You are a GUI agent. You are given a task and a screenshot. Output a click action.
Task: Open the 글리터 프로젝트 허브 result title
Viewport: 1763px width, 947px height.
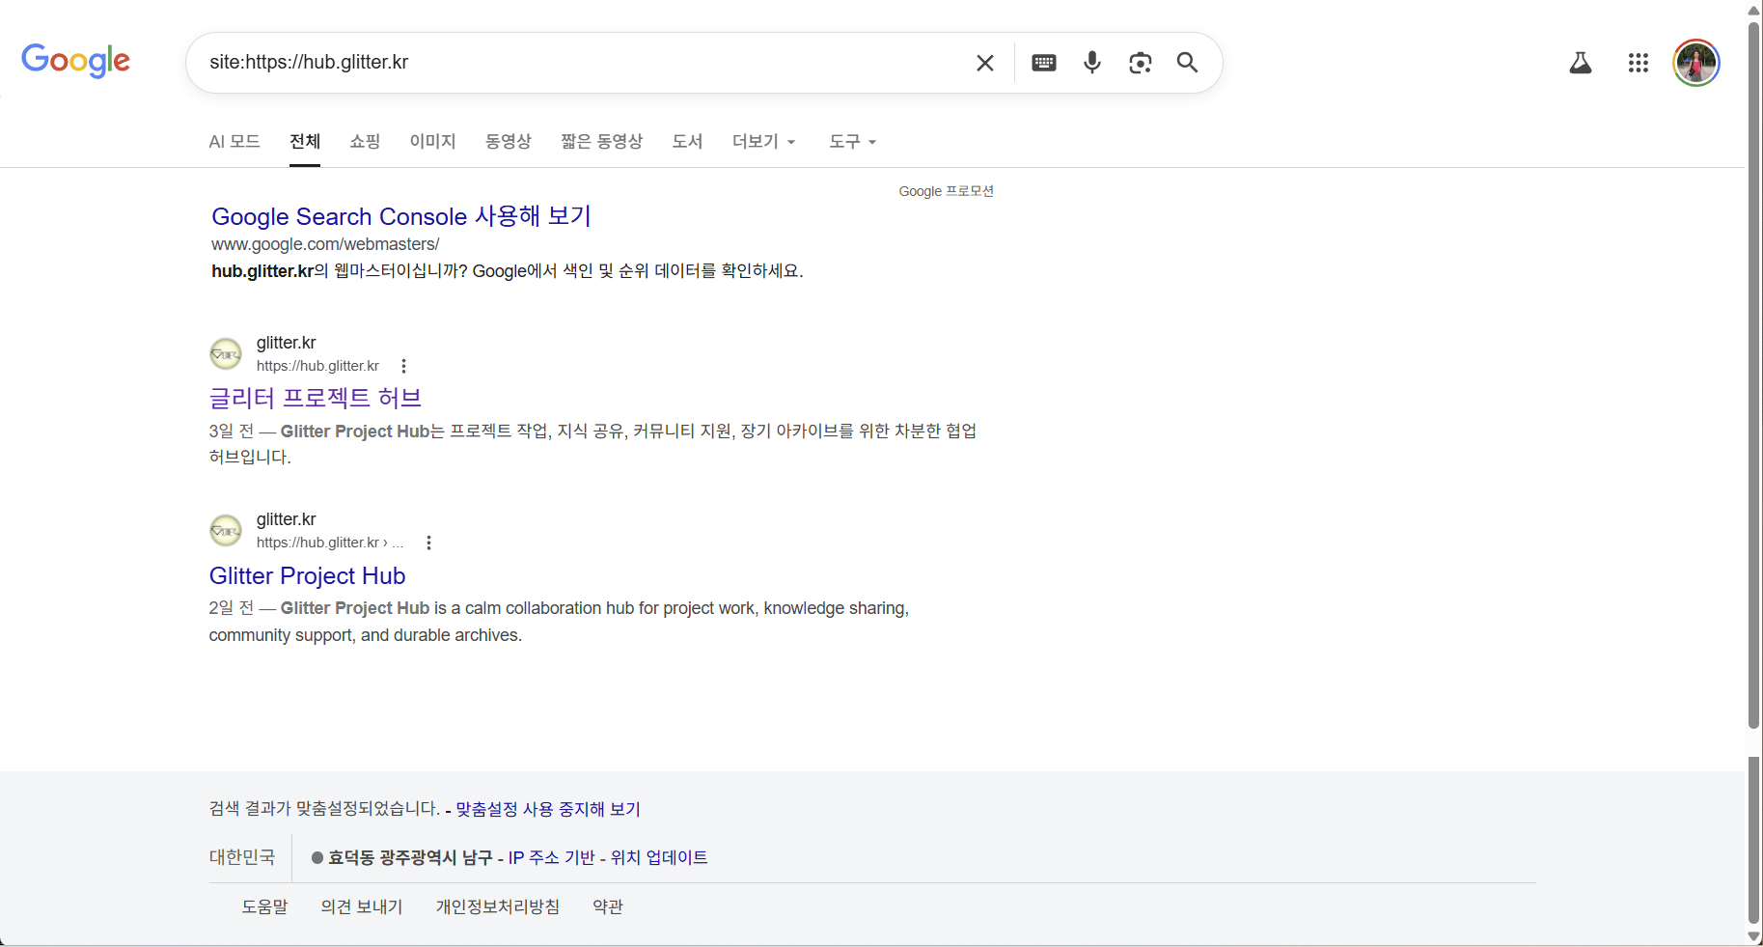coord(316,398)
